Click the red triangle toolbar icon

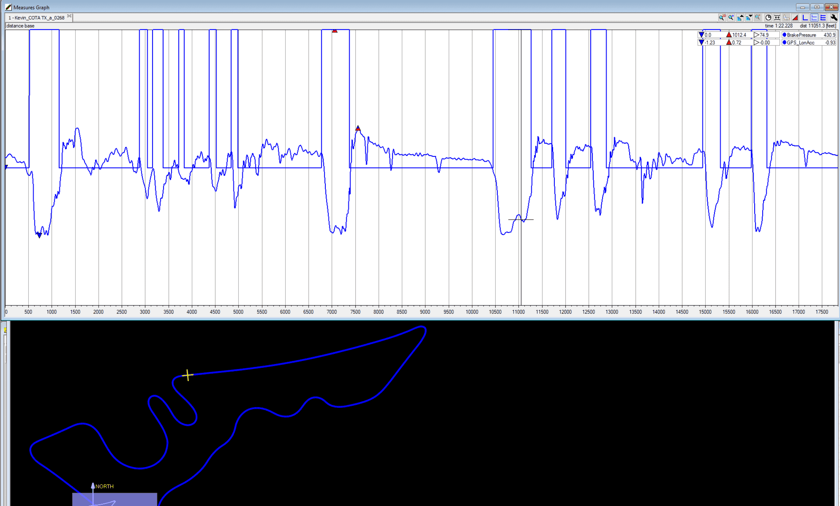[x=795, y=18]
